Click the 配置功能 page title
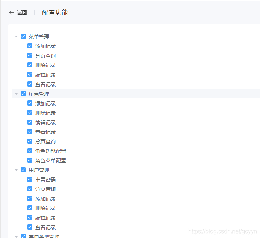The height and width of the screenshot is (238, 260). 55,12
